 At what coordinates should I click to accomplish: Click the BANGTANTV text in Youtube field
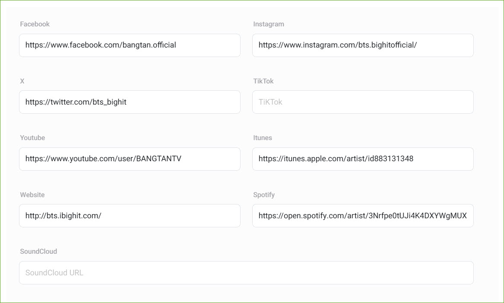(158, 159)
